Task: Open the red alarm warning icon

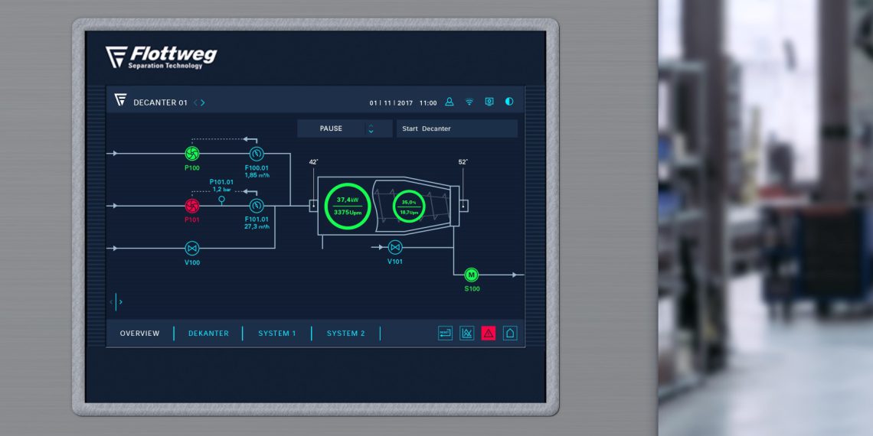Action: [x=489, y=333]
